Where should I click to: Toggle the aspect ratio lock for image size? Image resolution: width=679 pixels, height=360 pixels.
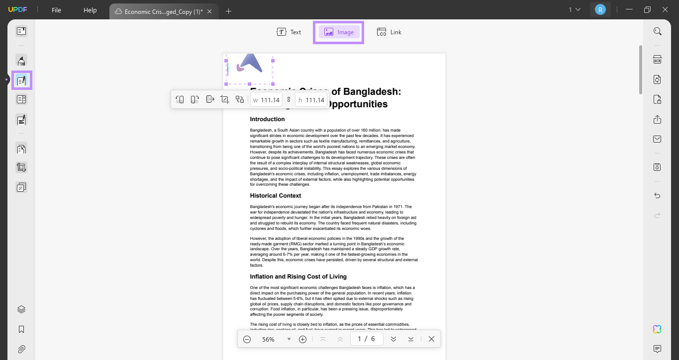point(289,99)
